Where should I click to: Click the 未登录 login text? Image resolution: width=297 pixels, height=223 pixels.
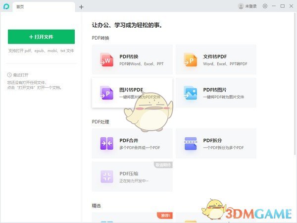coord(251,6)
